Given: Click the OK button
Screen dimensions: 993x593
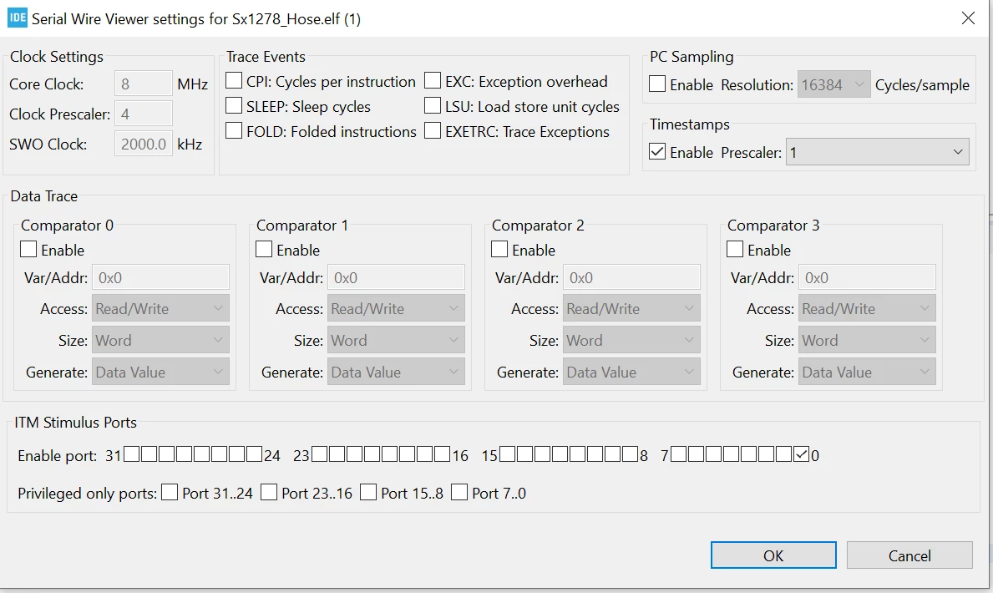Looking at the screenshot, I should 773,555.
